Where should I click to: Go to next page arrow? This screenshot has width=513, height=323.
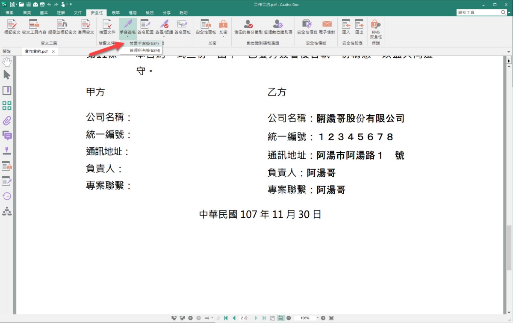256,318
